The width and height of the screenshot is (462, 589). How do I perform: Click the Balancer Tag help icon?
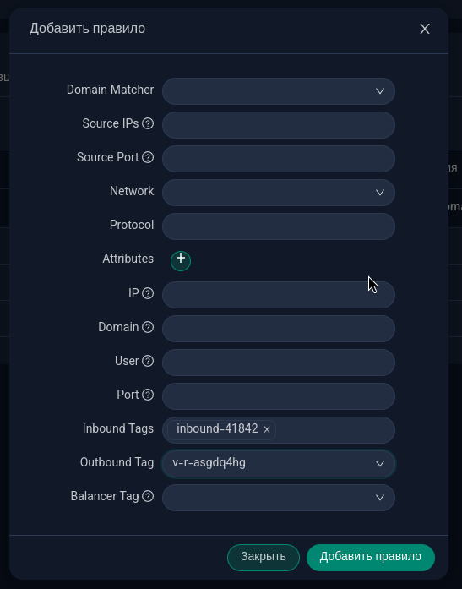point(148,496)
